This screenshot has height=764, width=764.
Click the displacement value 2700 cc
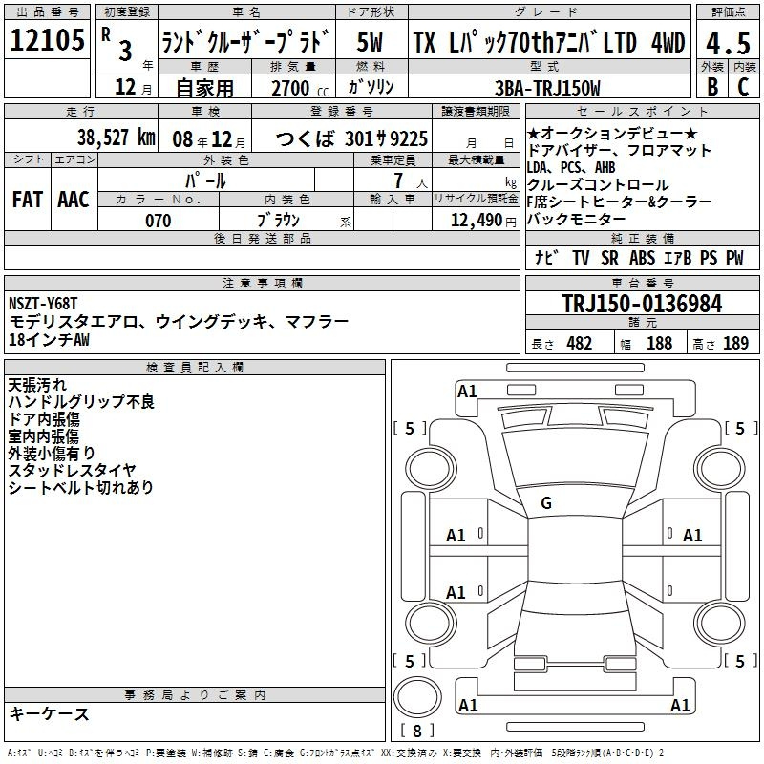tap(300, 88)
